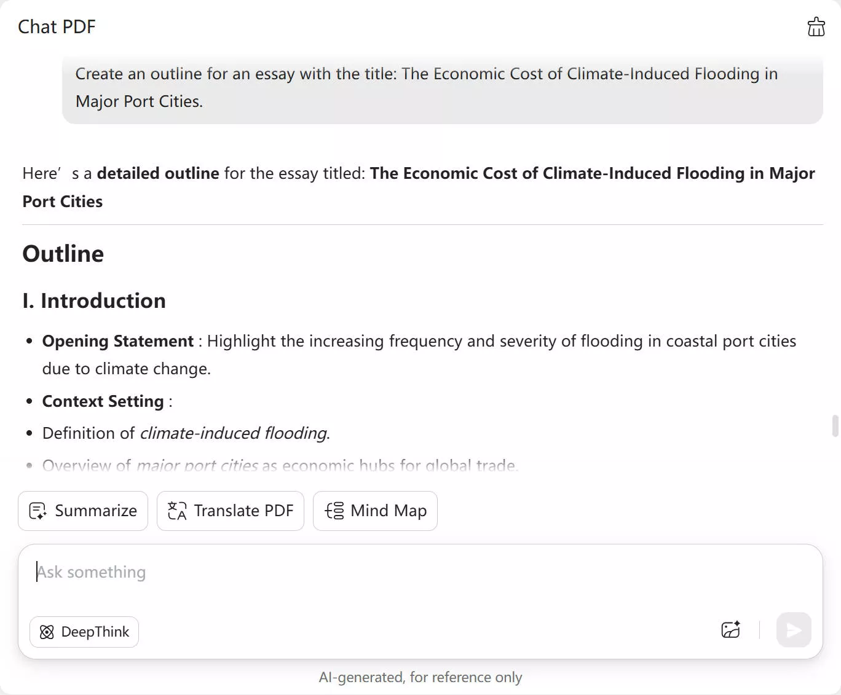Open the Translate PDF feature
The image size is (841, 695).
(231, 511)
